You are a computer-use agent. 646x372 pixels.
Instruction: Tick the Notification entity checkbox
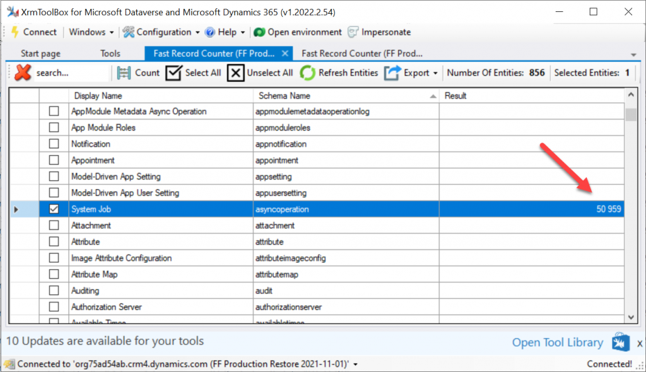(x=54, y=144)
